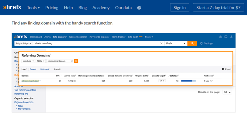Change Results on the page 50 dropdown
Viewport: 247px width, 122px height.
[x=227, y=92]
